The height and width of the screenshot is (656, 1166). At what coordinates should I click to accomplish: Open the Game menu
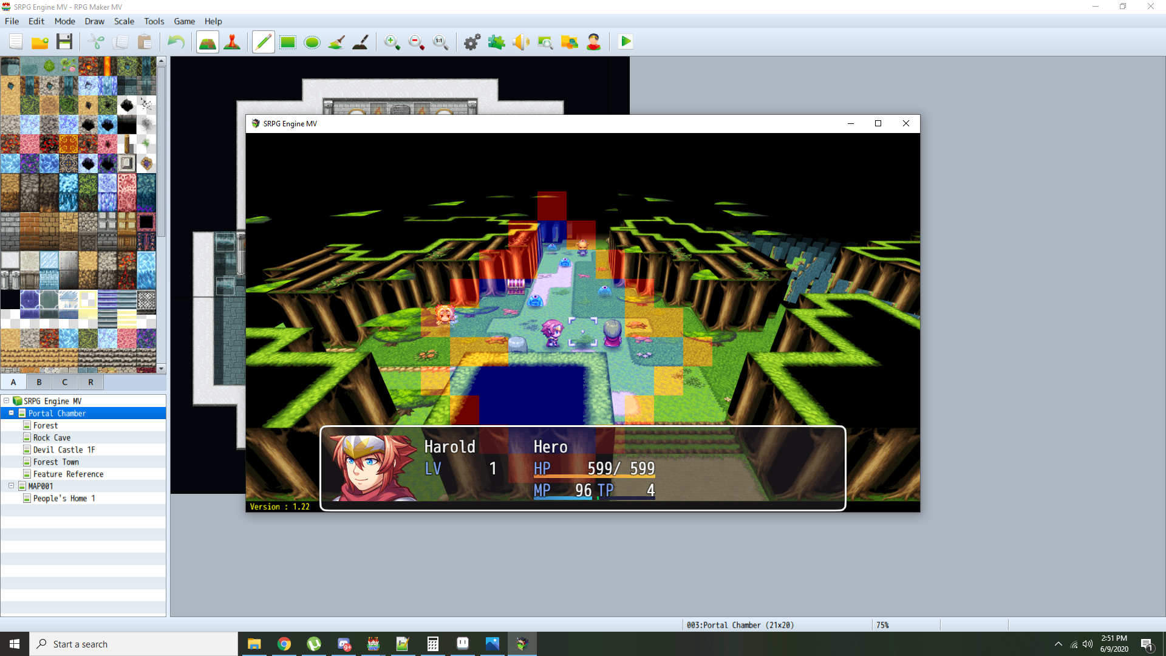pos(185,21)
